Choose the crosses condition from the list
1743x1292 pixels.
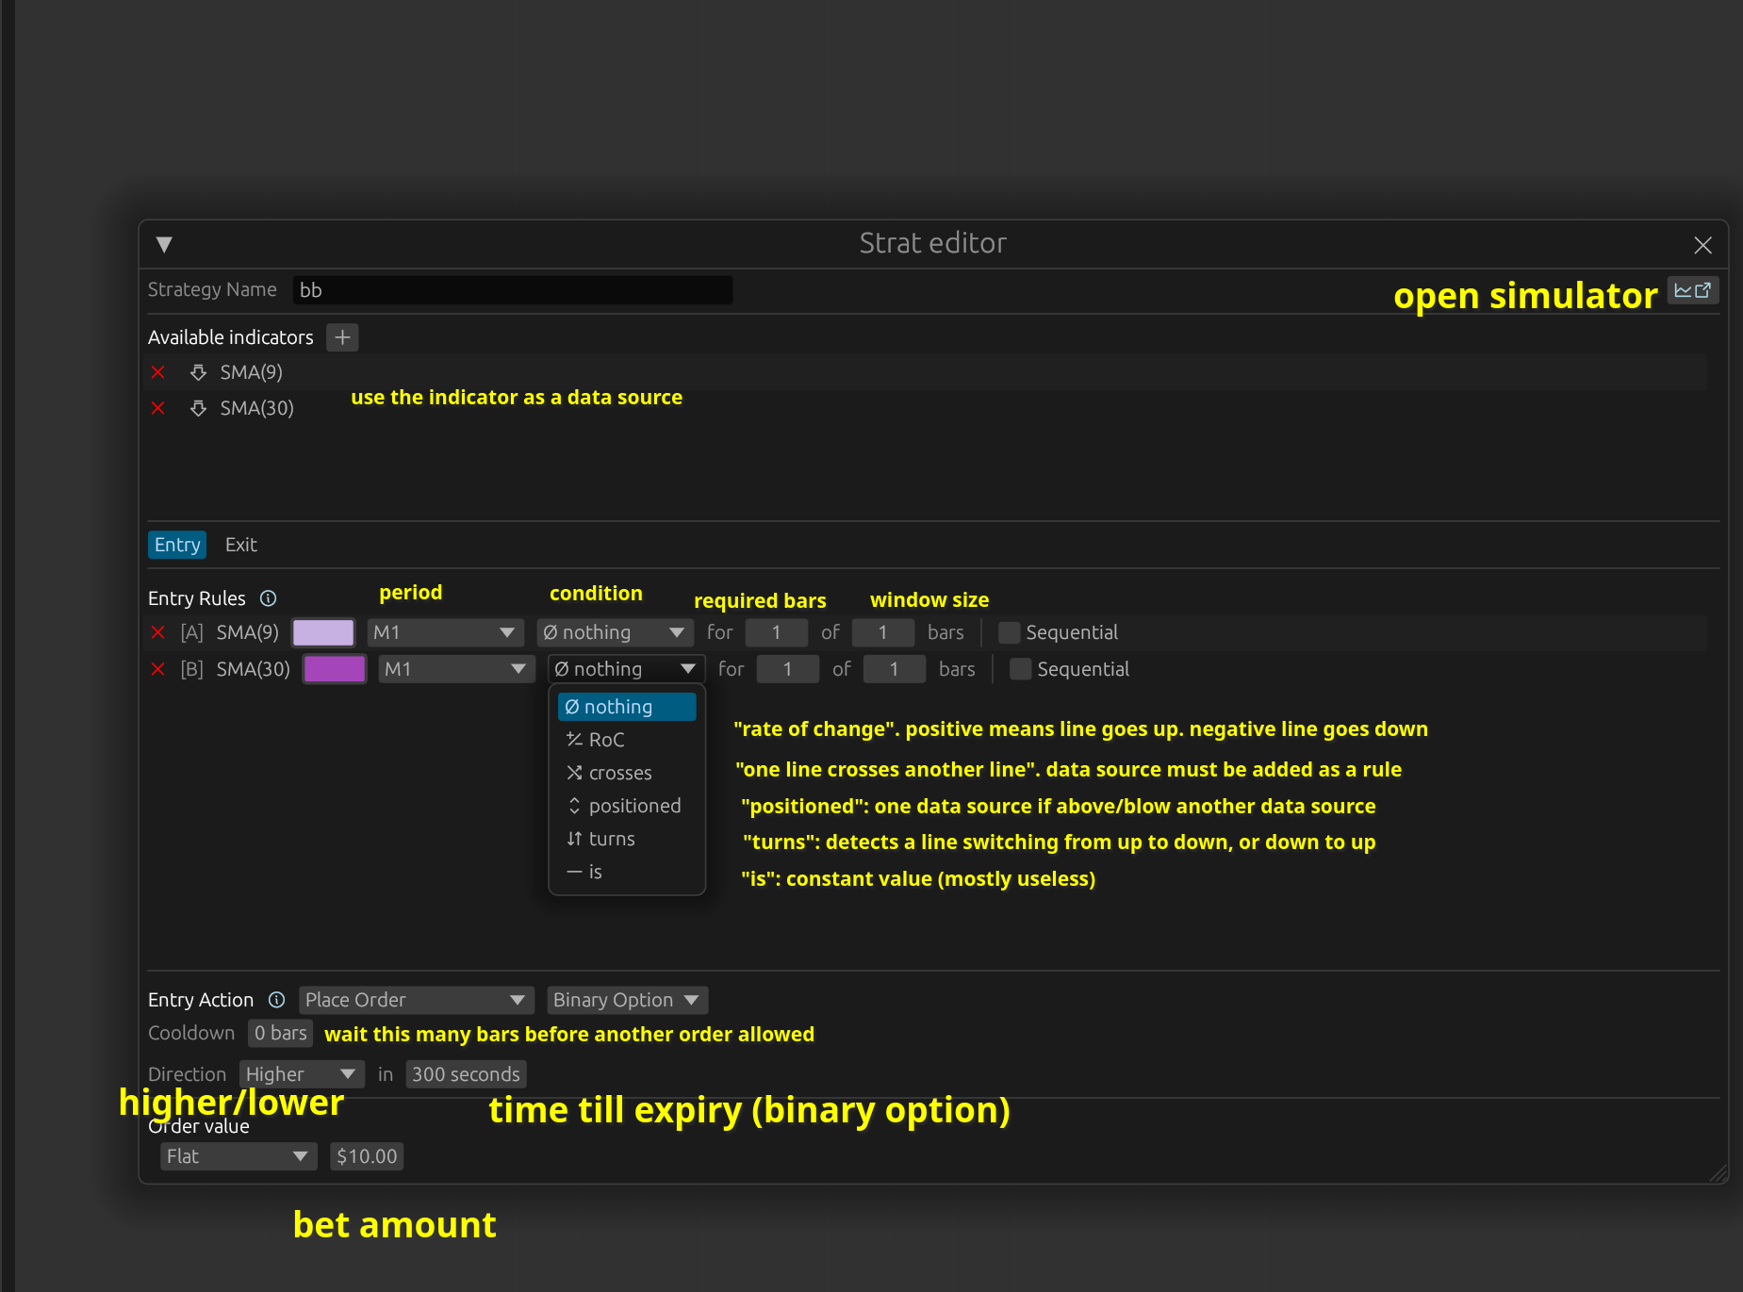pos(619,773)
